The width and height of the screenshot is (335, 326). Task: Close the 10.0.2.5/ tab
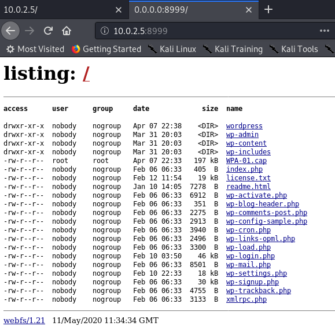[x=119, y=10]
